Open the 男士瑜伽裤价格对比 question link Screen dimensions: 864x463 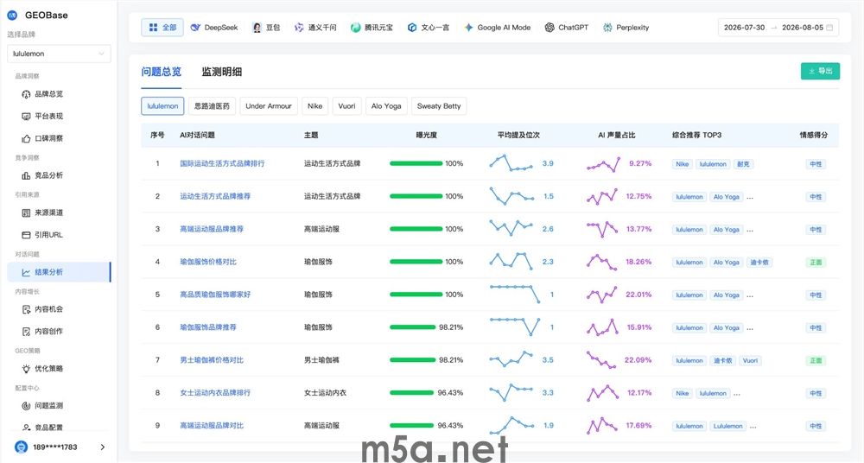click(x=212, y=360)
